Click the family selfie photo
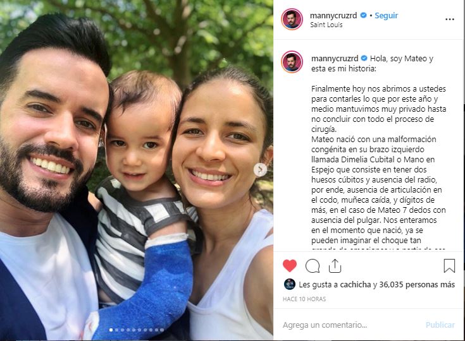This screenshot has width=465, height=341. point(137,170)
